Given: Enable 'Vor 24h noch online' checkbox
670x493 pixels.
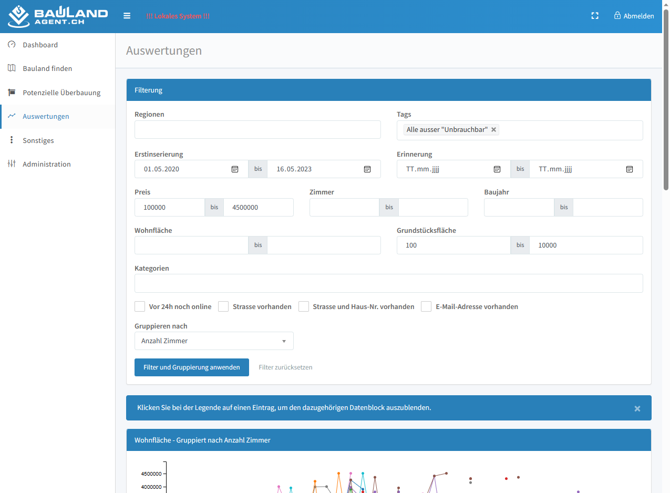Looking at the screenshot, I should tap(140, 306).
